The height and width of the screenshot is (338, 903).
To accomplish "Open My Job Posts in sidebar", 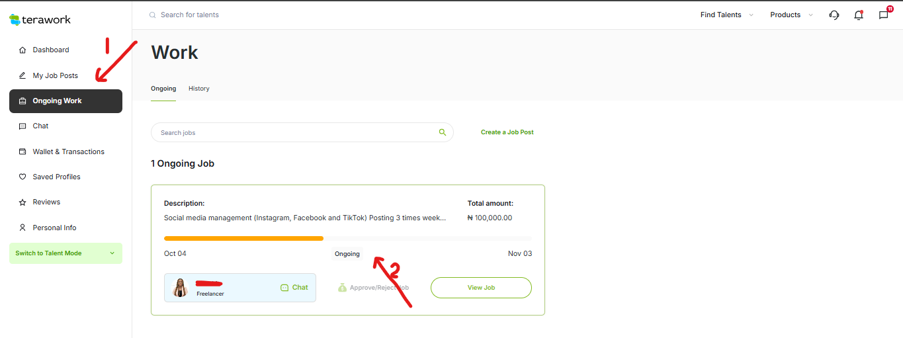I will pyautogui.click(x=55, y=75).
